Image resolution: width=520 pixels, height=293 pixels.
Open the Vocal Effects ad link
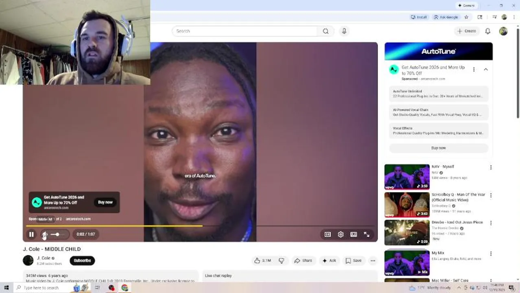(x=438, y=131)
